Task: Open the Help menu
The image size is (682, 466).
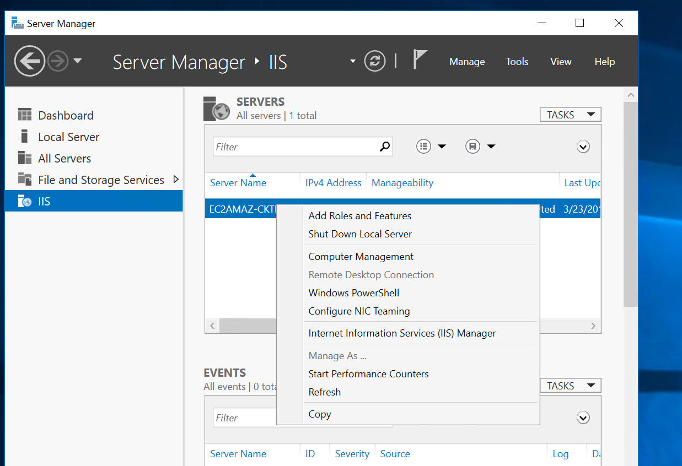Action: [x=604, y=62]
